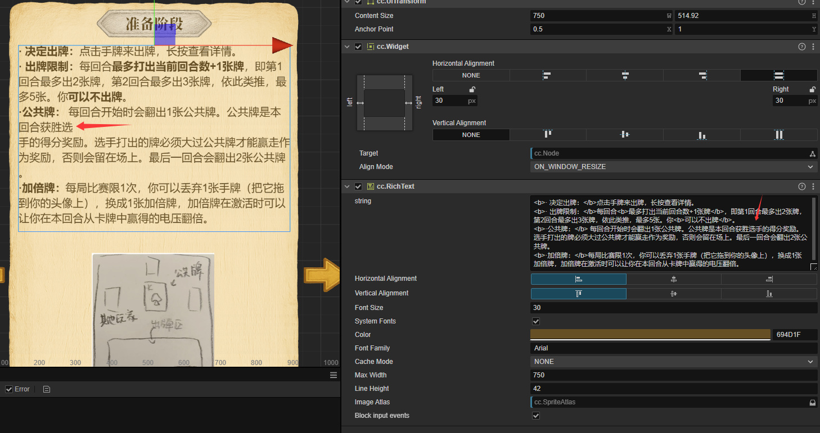Click the Image Atlas asset picker icon
The width and height of the screenshot is (820, 433).
(x=812, y=403)
